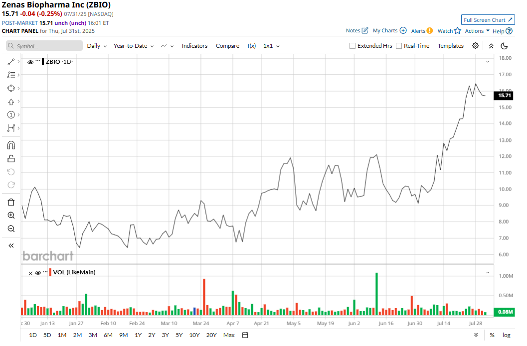Click the Full Screen Chart button

488,20
